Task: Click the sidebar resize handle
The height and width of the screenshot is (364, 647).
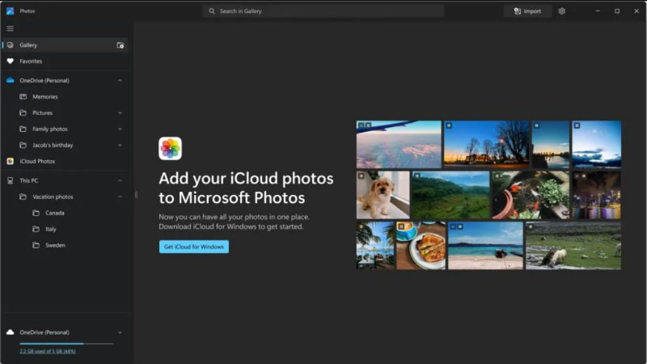Action: pos(136,195)
